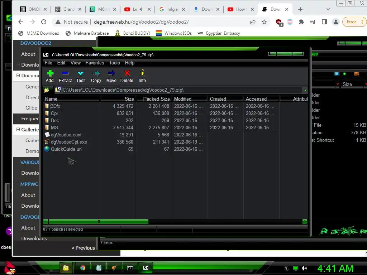The image size is (367, 275).
Task: Sort by the Packed Size column
Action: [x=154, y=99]
